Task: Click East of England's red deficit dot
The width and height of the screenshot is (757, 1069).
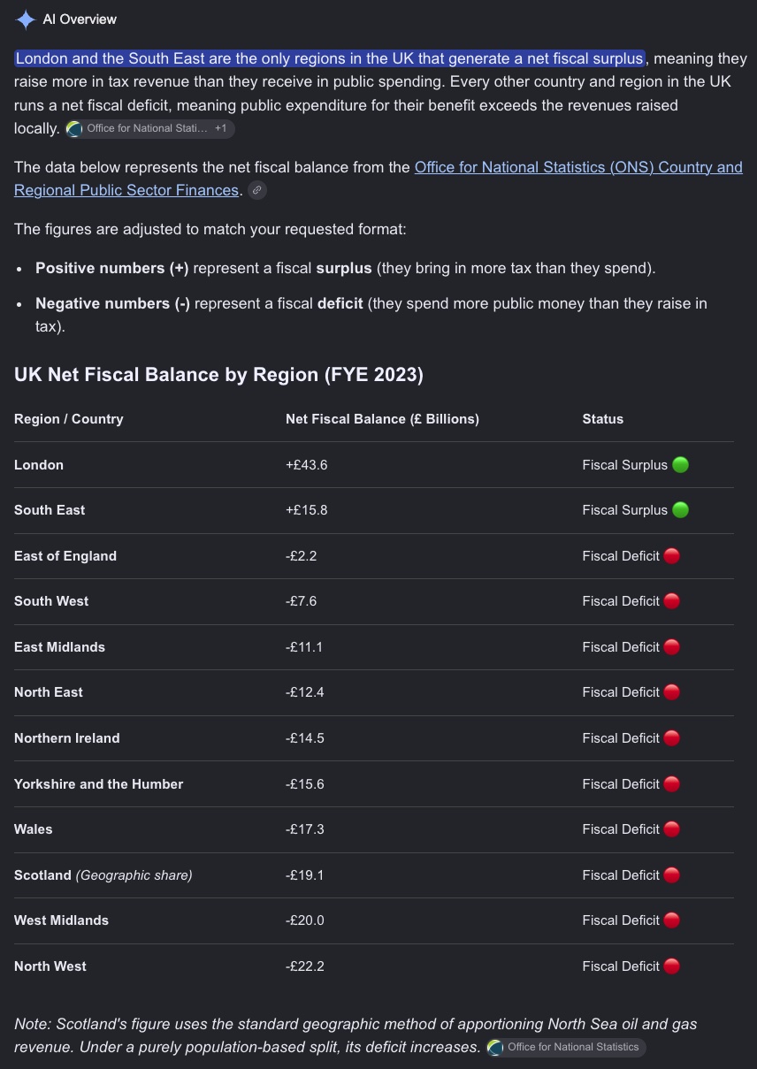Action: [x=672, y=556]
